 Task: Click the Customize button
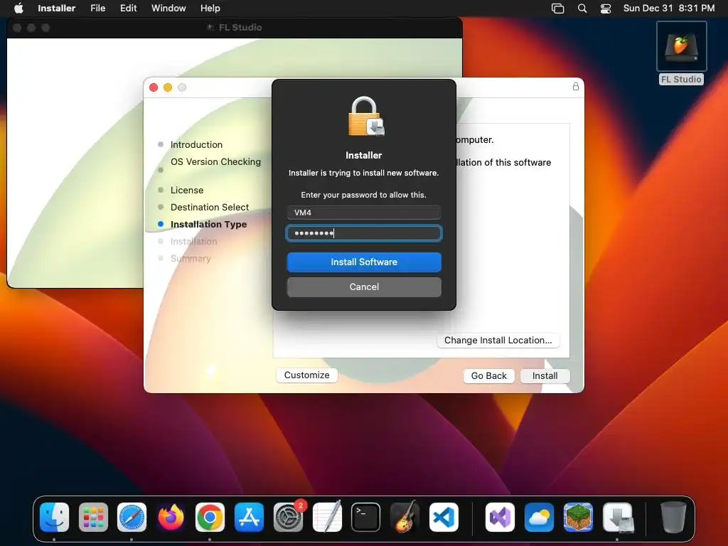[307, 375]
